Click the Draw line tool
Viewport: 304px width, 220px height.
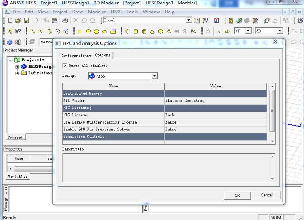[x=32, y=31]
